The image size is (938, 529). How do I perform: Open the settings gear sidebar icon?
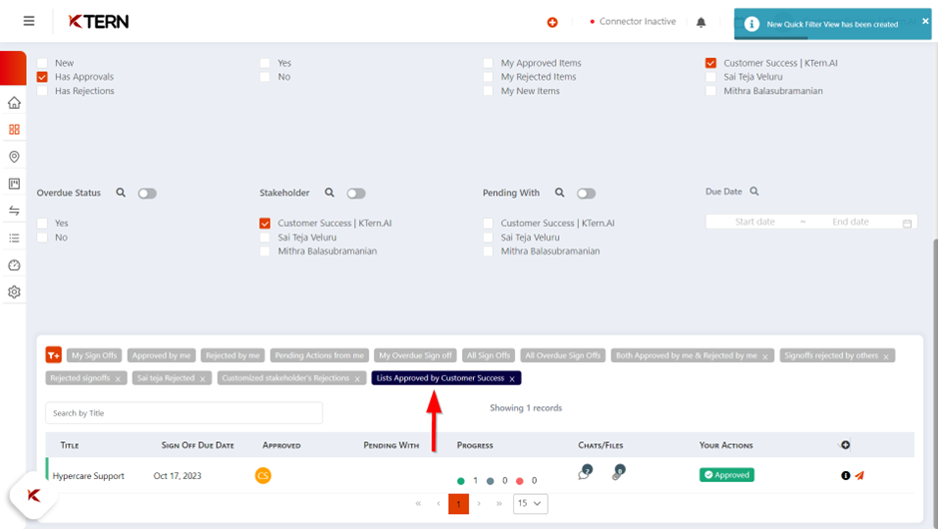pyautogui.click(x=14, y=292)
